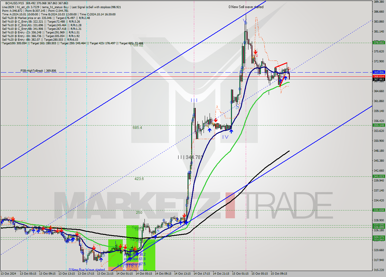Click the 348.180 price axis value
The height and width of the screenshot is (277, 386).
coord(379,151)
